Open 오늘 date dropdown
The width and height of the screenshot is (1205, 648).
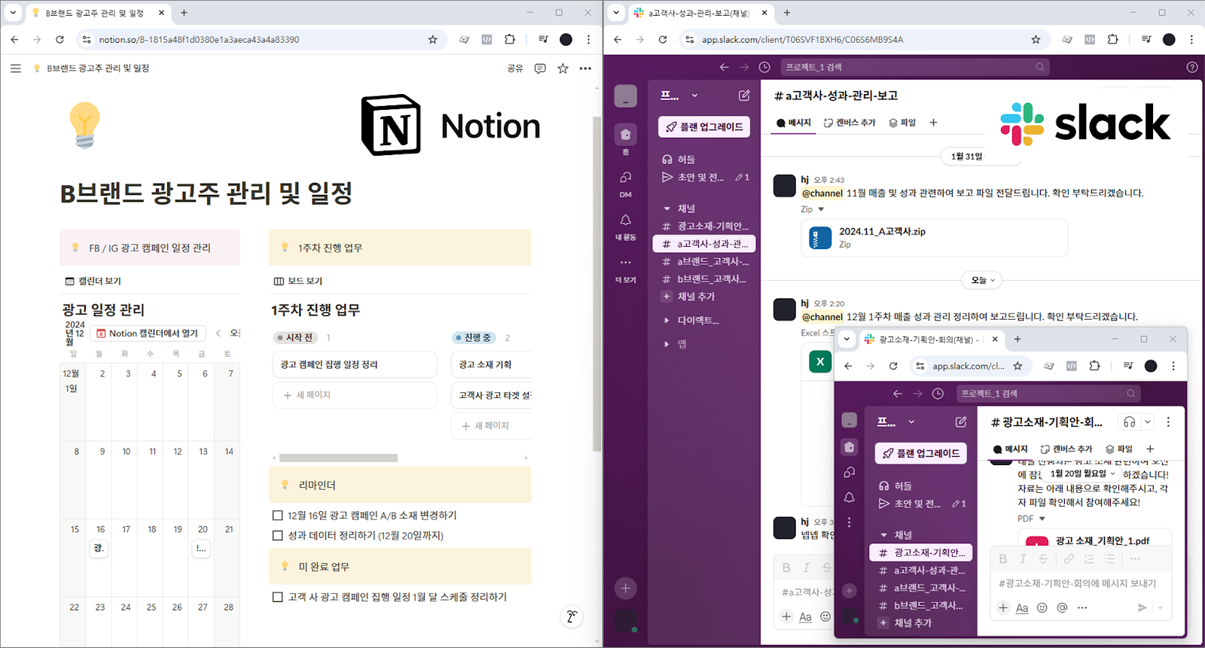point(983,280)
